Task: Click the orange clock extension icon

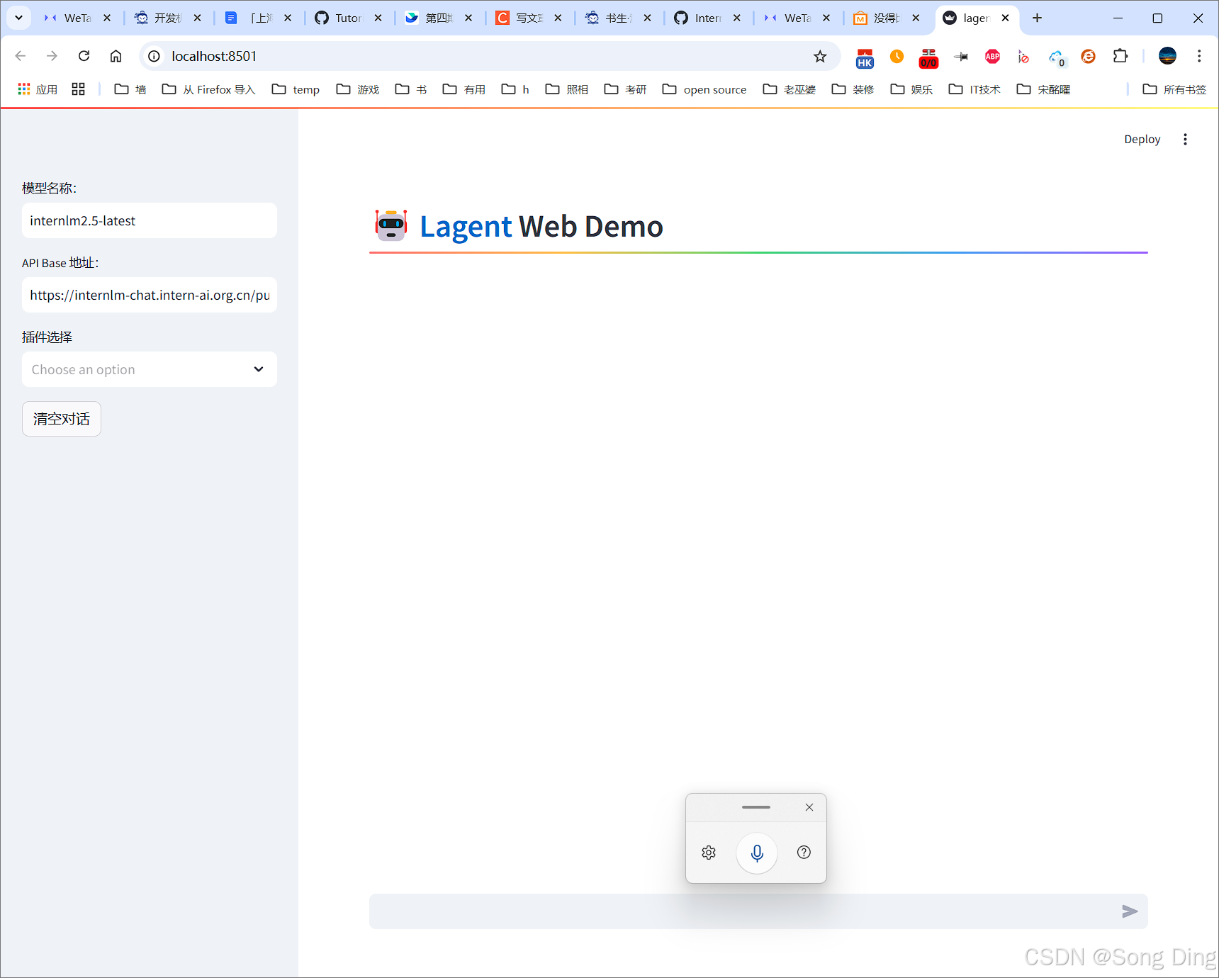Action: (897, 56)
